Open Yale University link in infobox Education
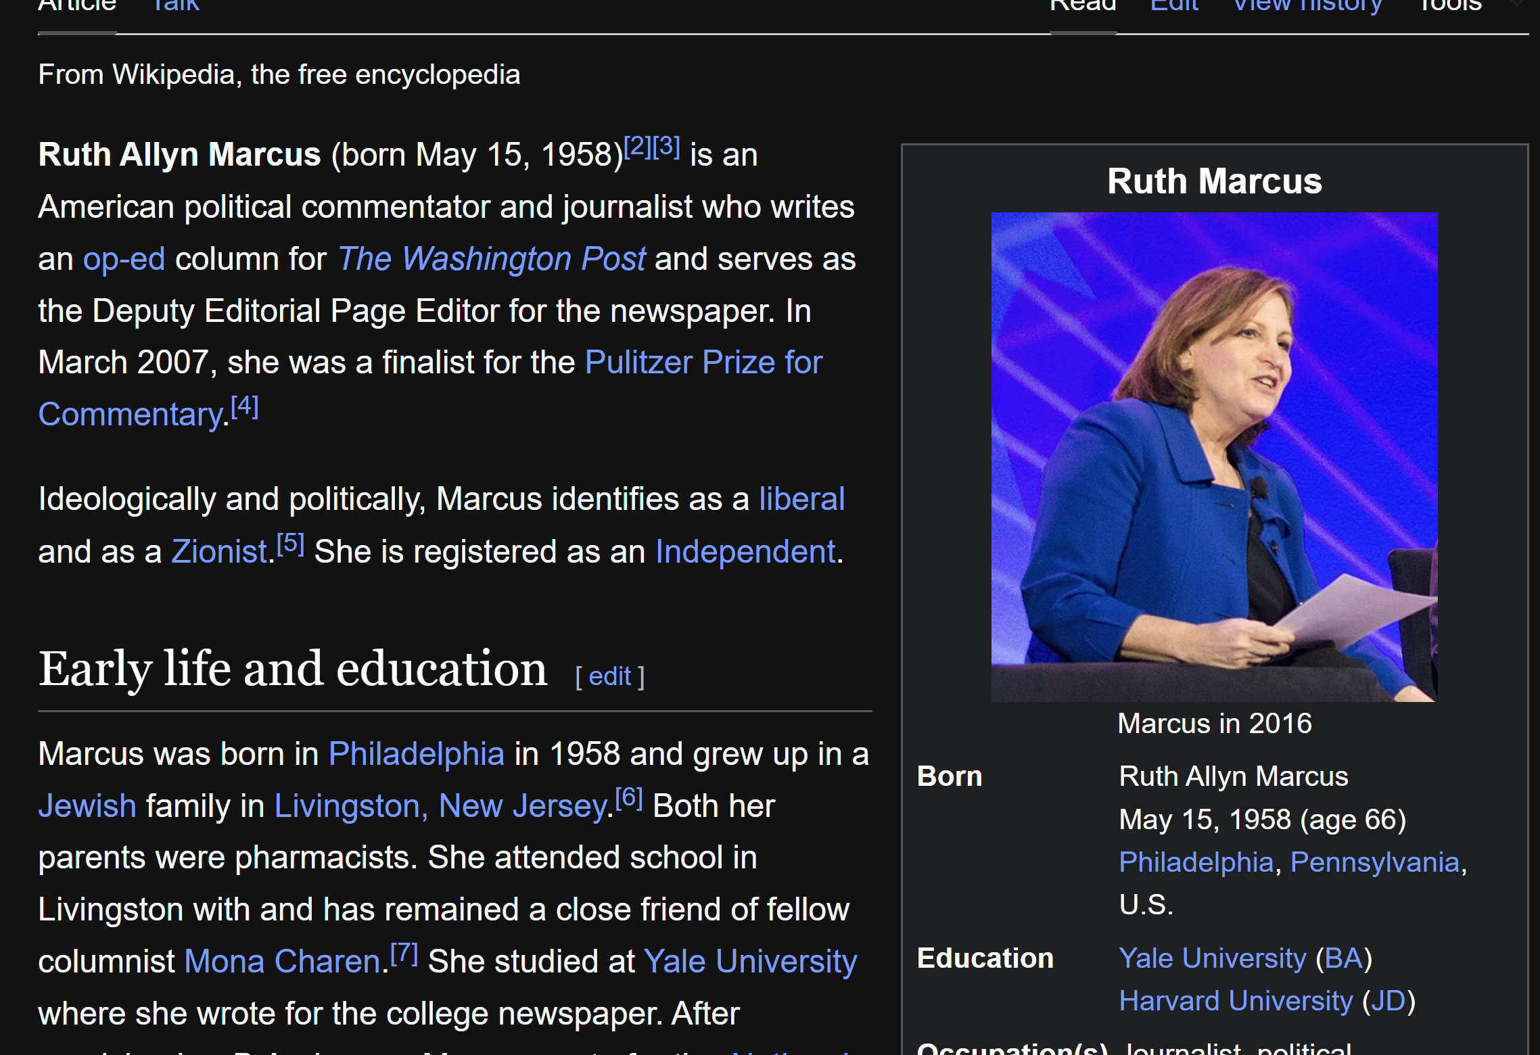This screenshot has height=1055, width=1540. (x=1212, y=958)
